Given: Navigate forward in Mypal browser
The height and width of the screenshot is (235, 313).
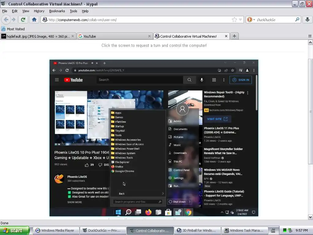Looking at the screenshot, I should (x=13, y=20).
